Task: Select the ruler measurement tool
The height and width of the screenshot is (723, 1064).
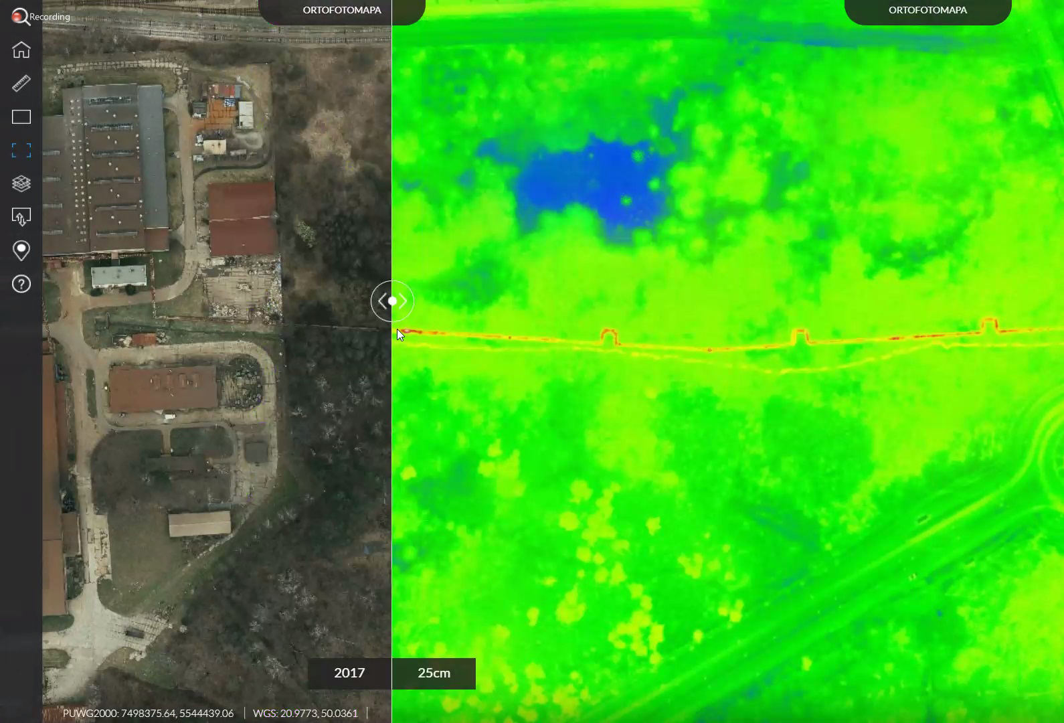Action: [x=21, y=83]
